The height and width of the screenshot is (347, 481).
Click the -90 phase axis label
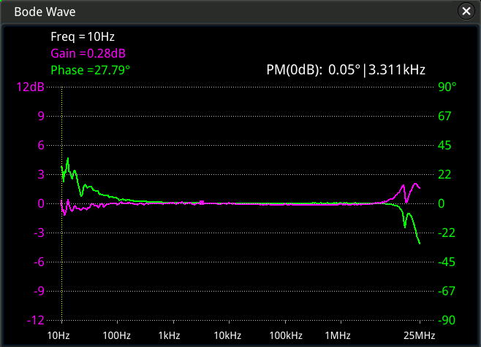(447, 320)
